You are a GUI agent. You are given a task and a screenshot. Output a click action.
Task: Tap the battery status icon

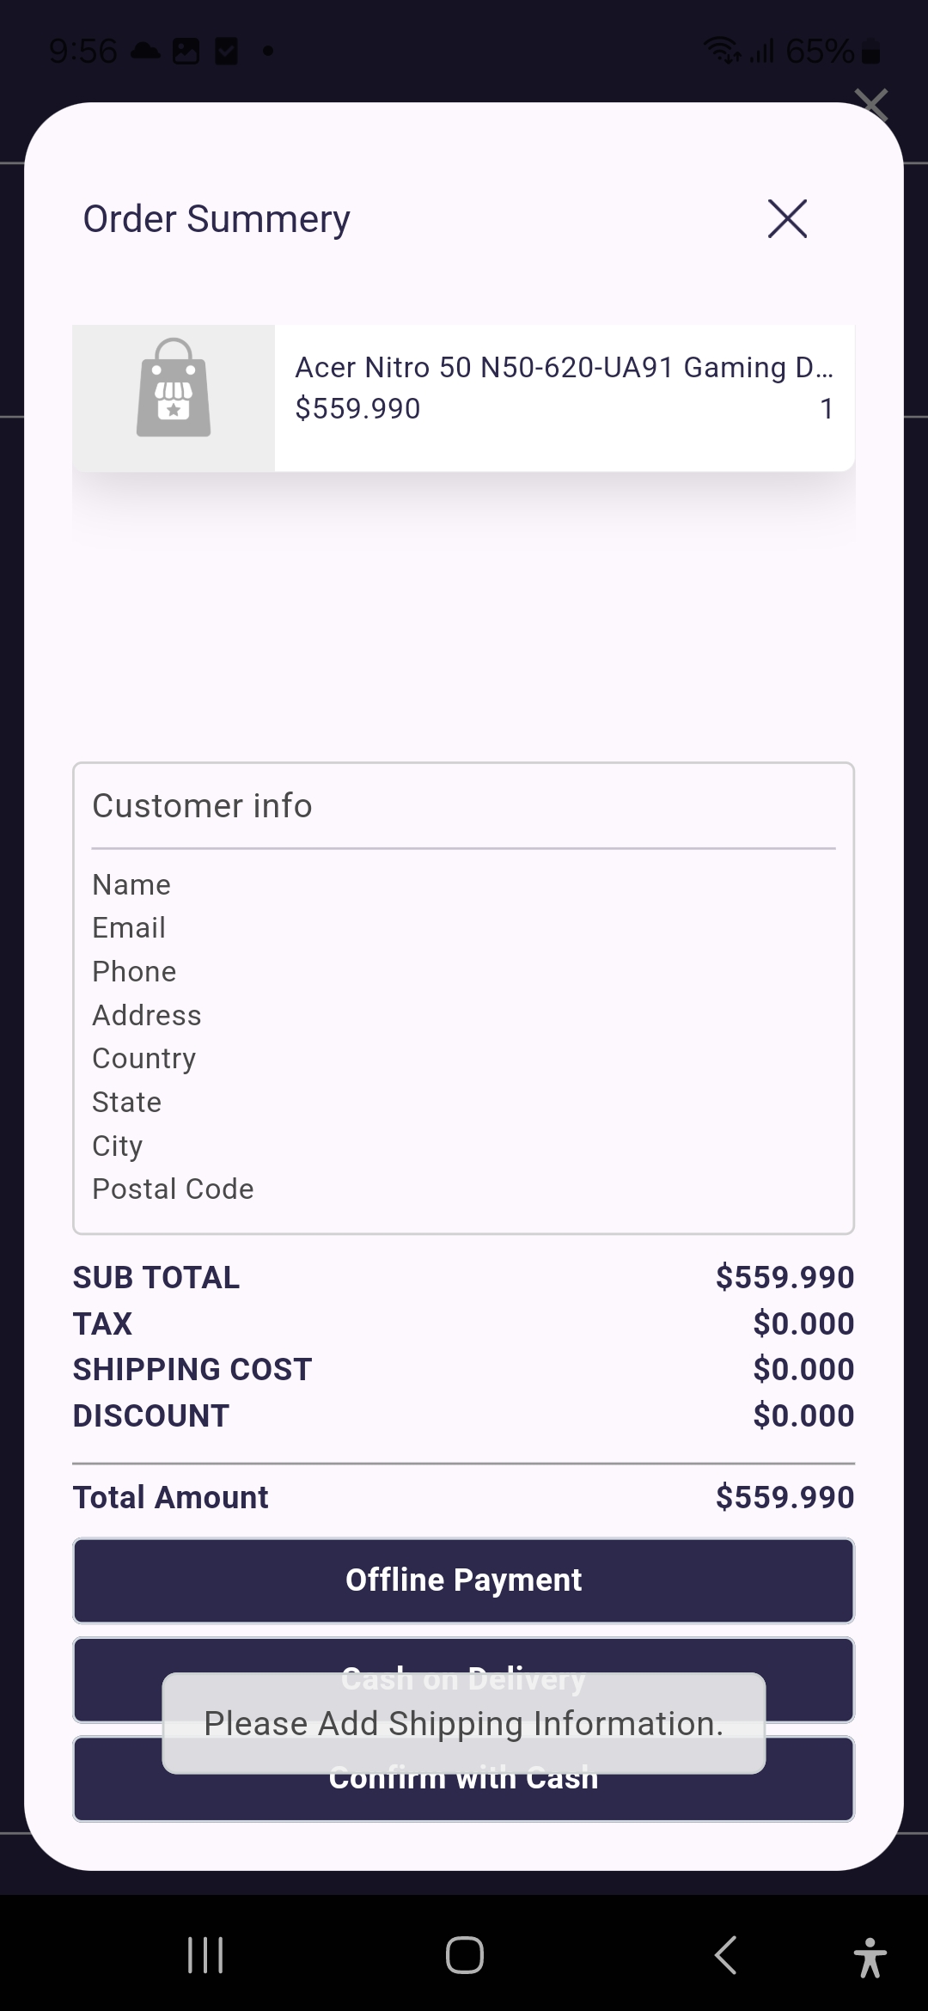[870, 52]
